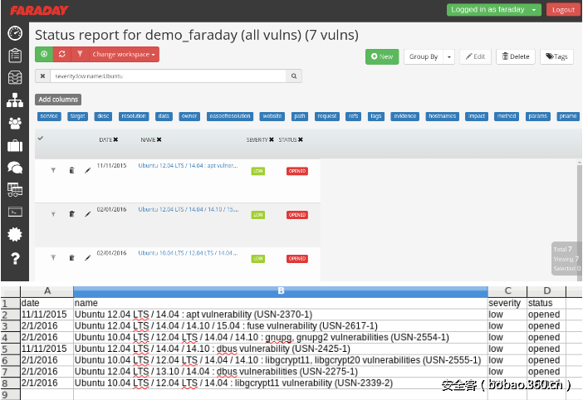Remove the STATUS column with its X
Viewport: 583px width, 400px height.
(301, 139)
